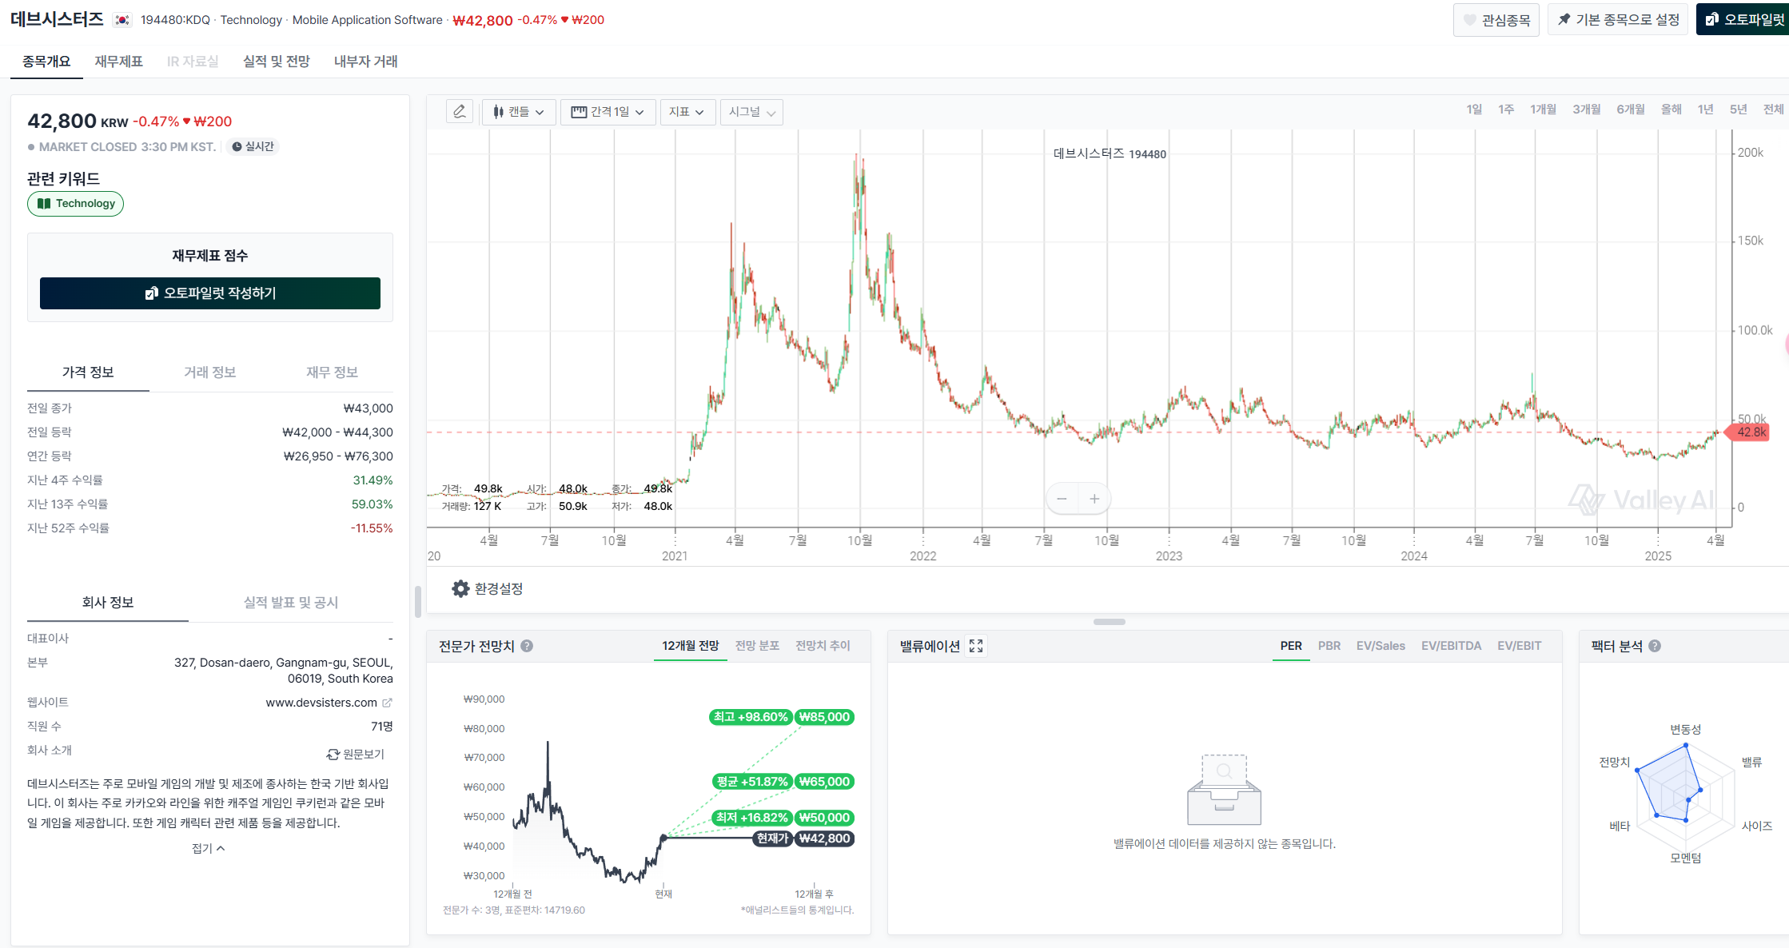Image resolution: width=1789 pixels, height=948 pixels.
Task: Zoom in chart with plus button
Action: 1094,499
